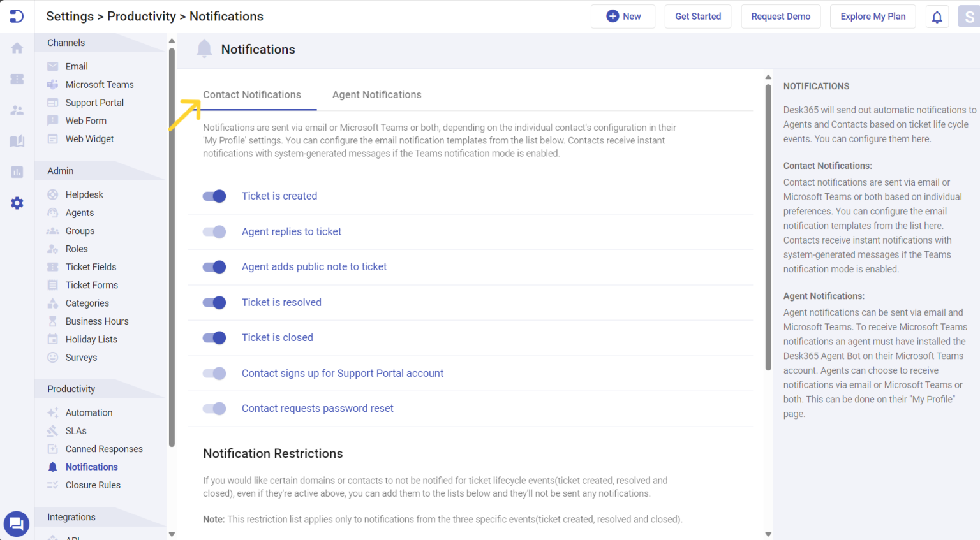
Task: Select the Microsoft Teams channel
Action: click(x=100, y=84)
